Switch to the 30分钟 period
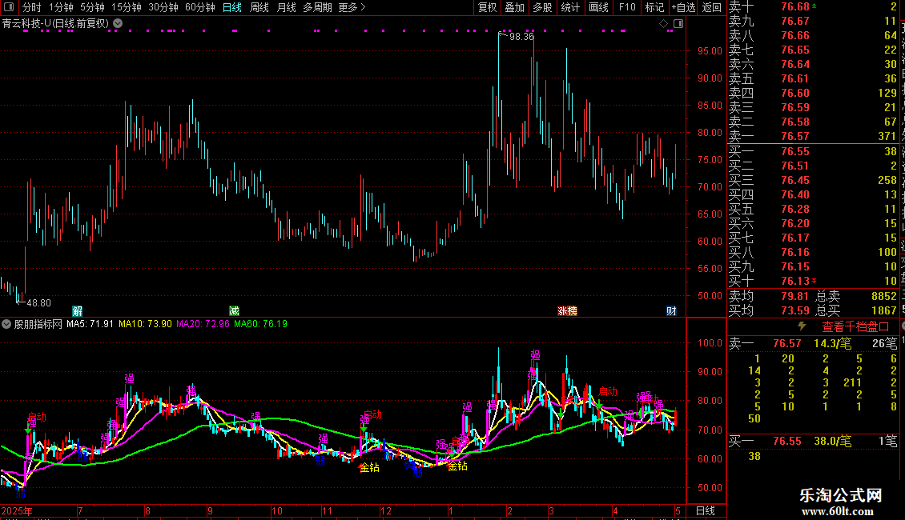This screenshot has height=520, width=905. [163, 7]
